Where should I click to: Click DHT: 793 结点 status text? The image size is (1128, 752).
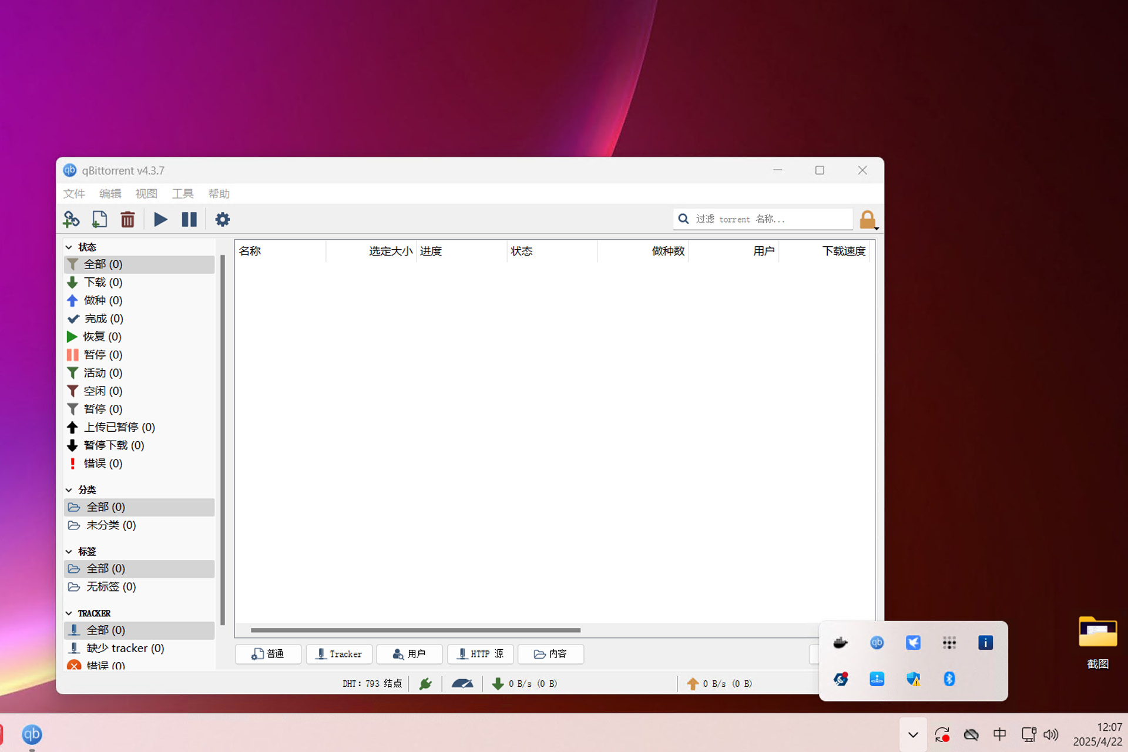point(372,683)
